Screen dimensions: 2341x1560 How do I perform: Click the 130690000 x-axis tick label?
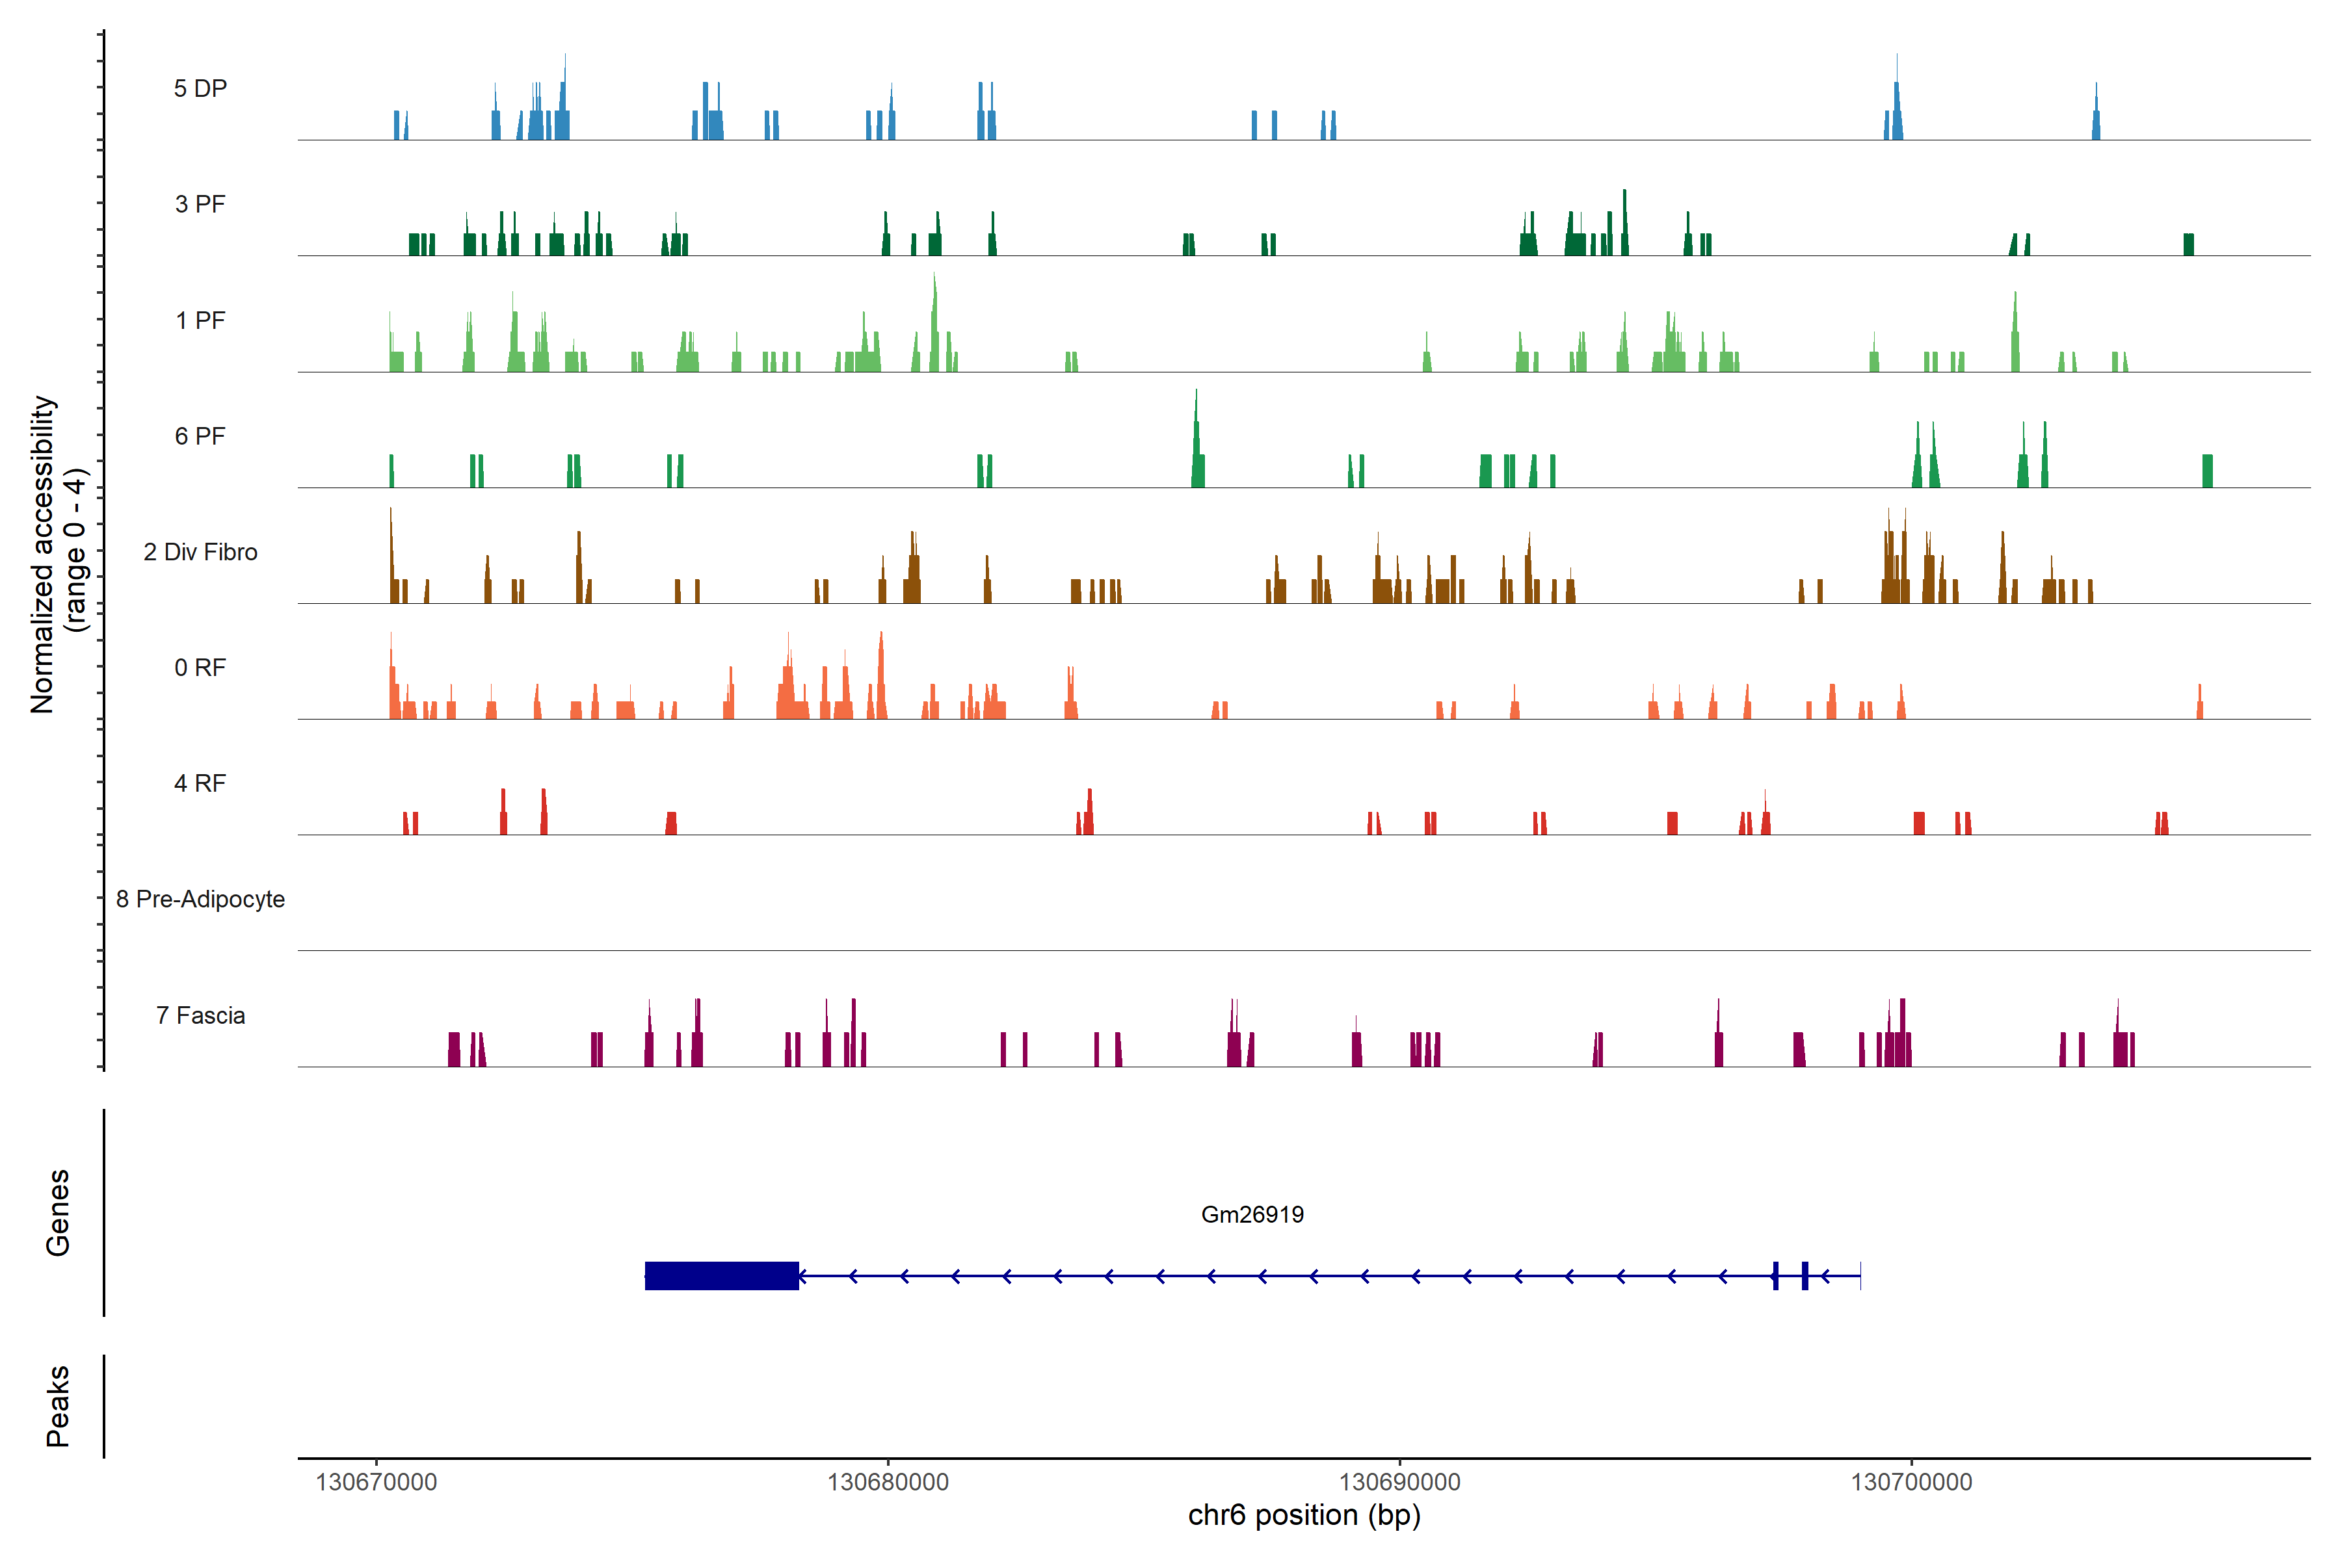click(1399, 1481)
